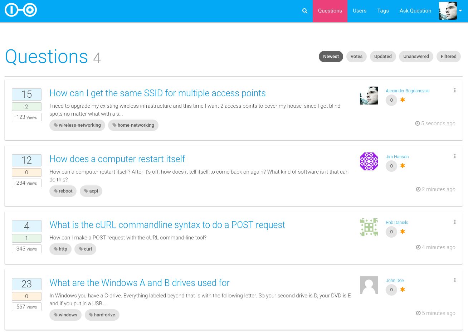The width and height of the screenshot is (468, 335).
Task: Open options for the SSID question
Action: (455, 90)
